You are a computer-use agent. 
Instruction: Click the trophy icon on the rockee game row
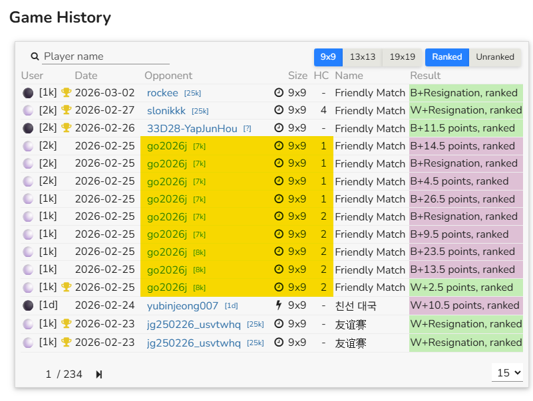click(x=66, y=93)
